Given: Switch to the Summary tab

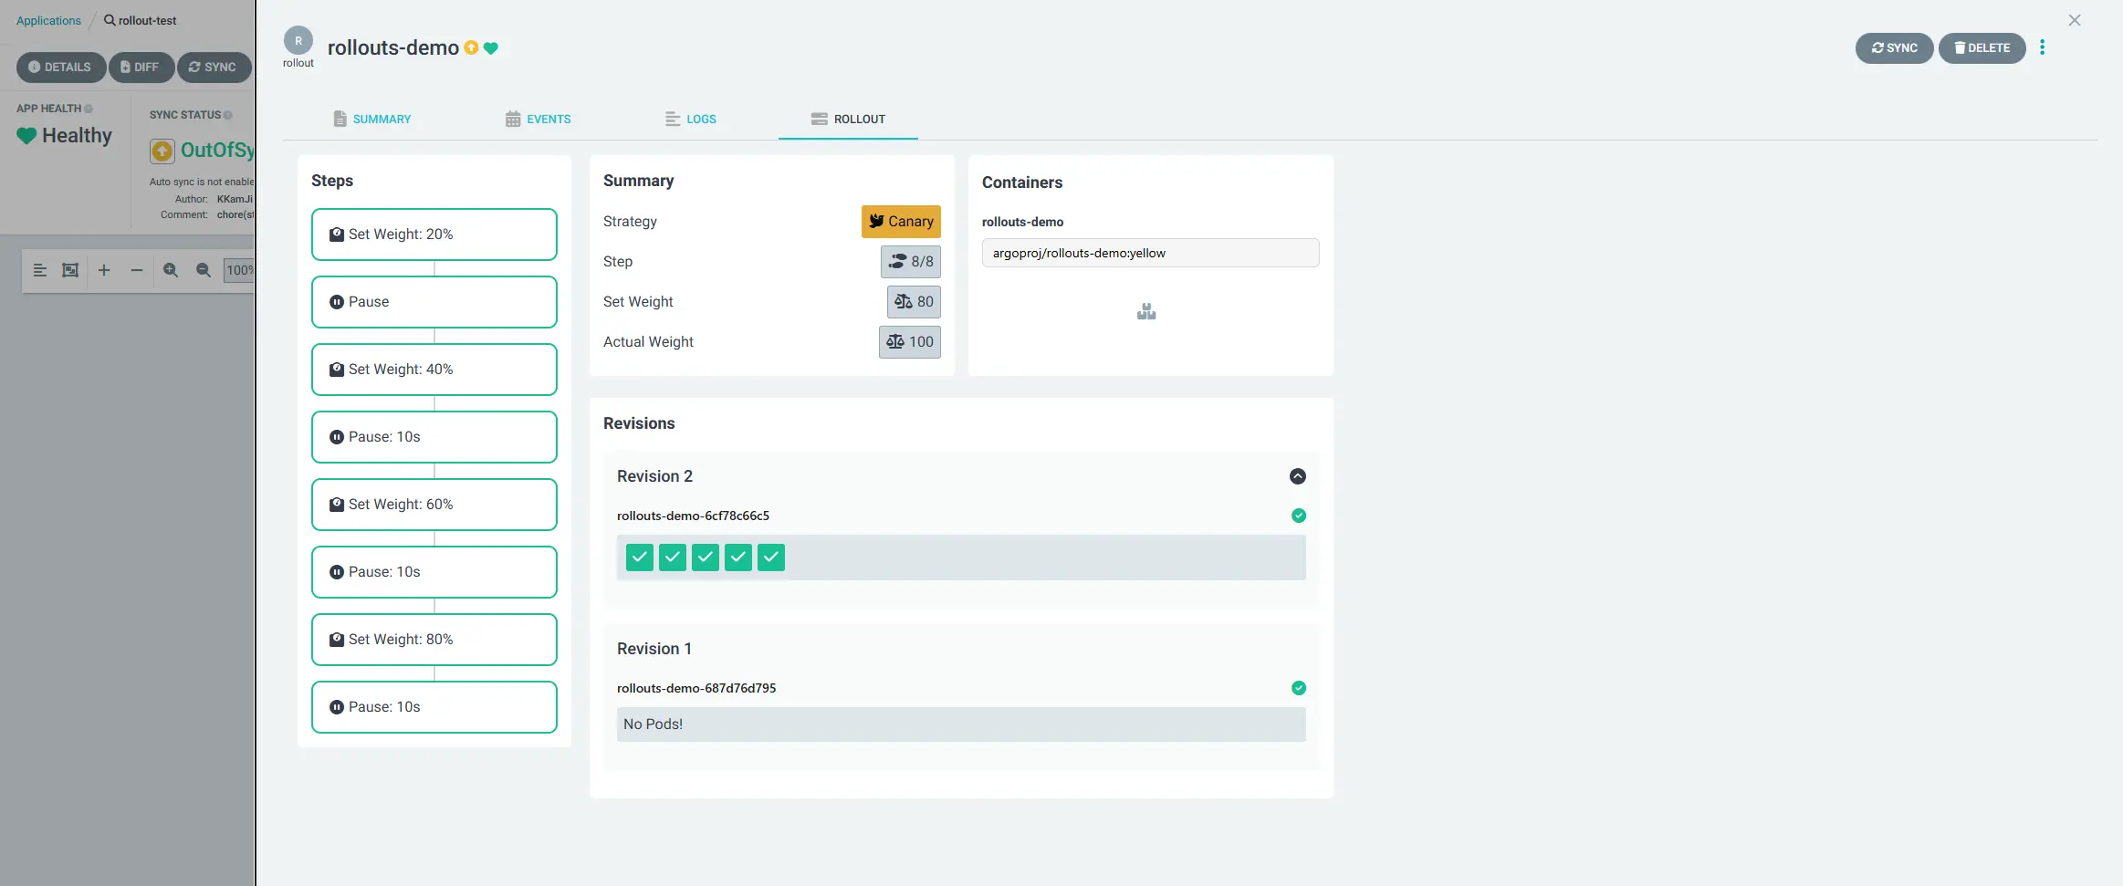Looking at the screenshot, I should 371,119.
